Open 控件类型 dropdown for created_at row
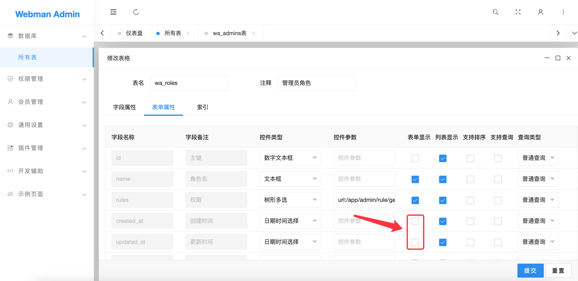Image resolution: width=578 pixels, height=281 pixels. (290, 221)
